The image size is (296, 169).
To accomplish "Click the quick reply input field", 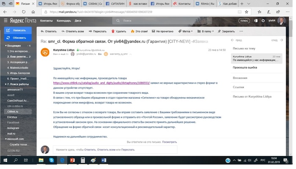I will pos(114,150).
